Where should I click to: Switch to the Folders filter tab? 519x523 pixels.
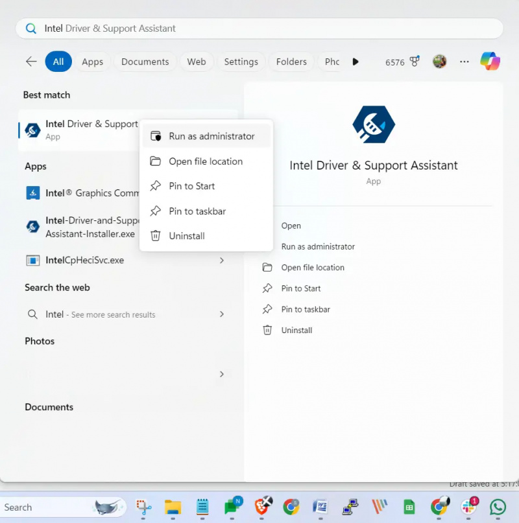(x=291, y=62)
